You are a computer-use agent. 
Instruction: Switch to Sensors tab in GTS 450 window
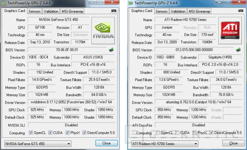(x=35, y=11)
